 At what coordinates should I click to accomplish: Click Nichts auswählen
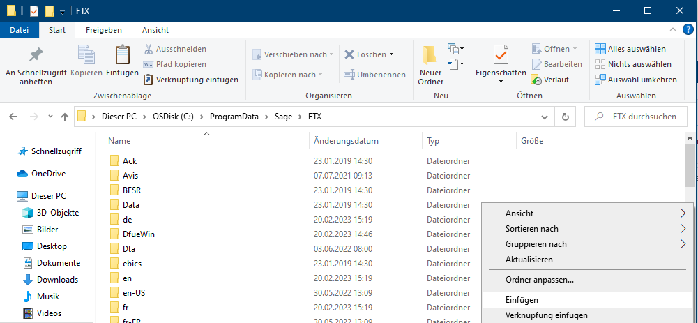pos(633,64)
